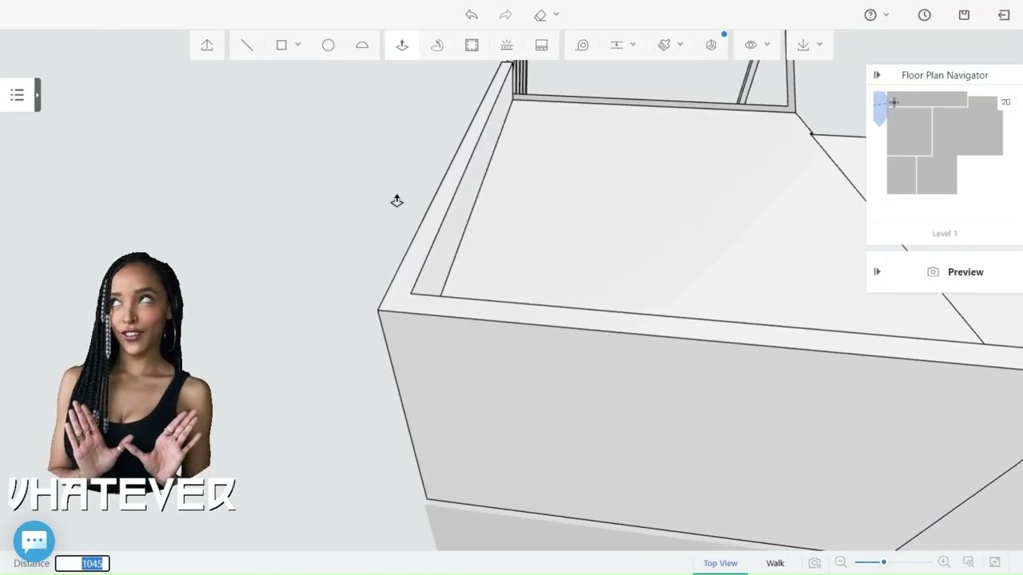This screenshot has width=1023, height=575.
Task: Save the project with the save icon
Action: pos(964,15)
